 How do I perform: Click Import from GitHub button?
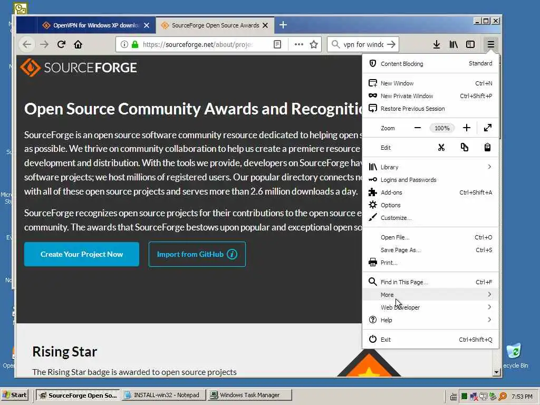click(197, 254)
